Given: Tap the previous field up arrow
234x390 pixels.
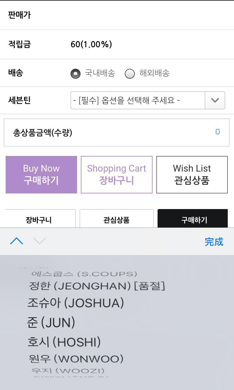Looking at the screenshot, I should point(17,241).
